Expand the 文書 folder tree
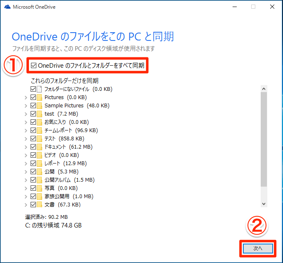This screenshot has width=283, height=263. 26,205
